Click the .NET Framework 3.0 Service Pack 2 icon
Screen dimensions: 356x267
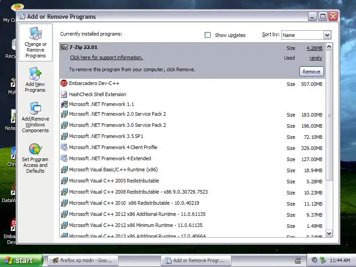coord(64,125)
